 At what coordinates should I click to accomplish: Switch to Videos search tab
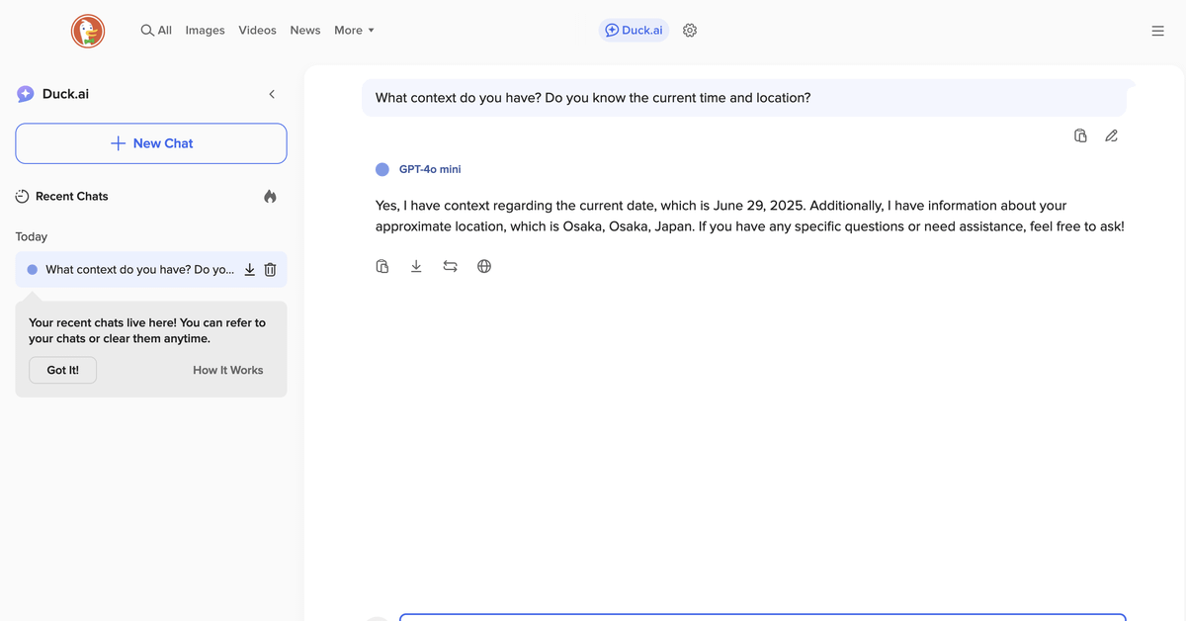pos(258,31)
